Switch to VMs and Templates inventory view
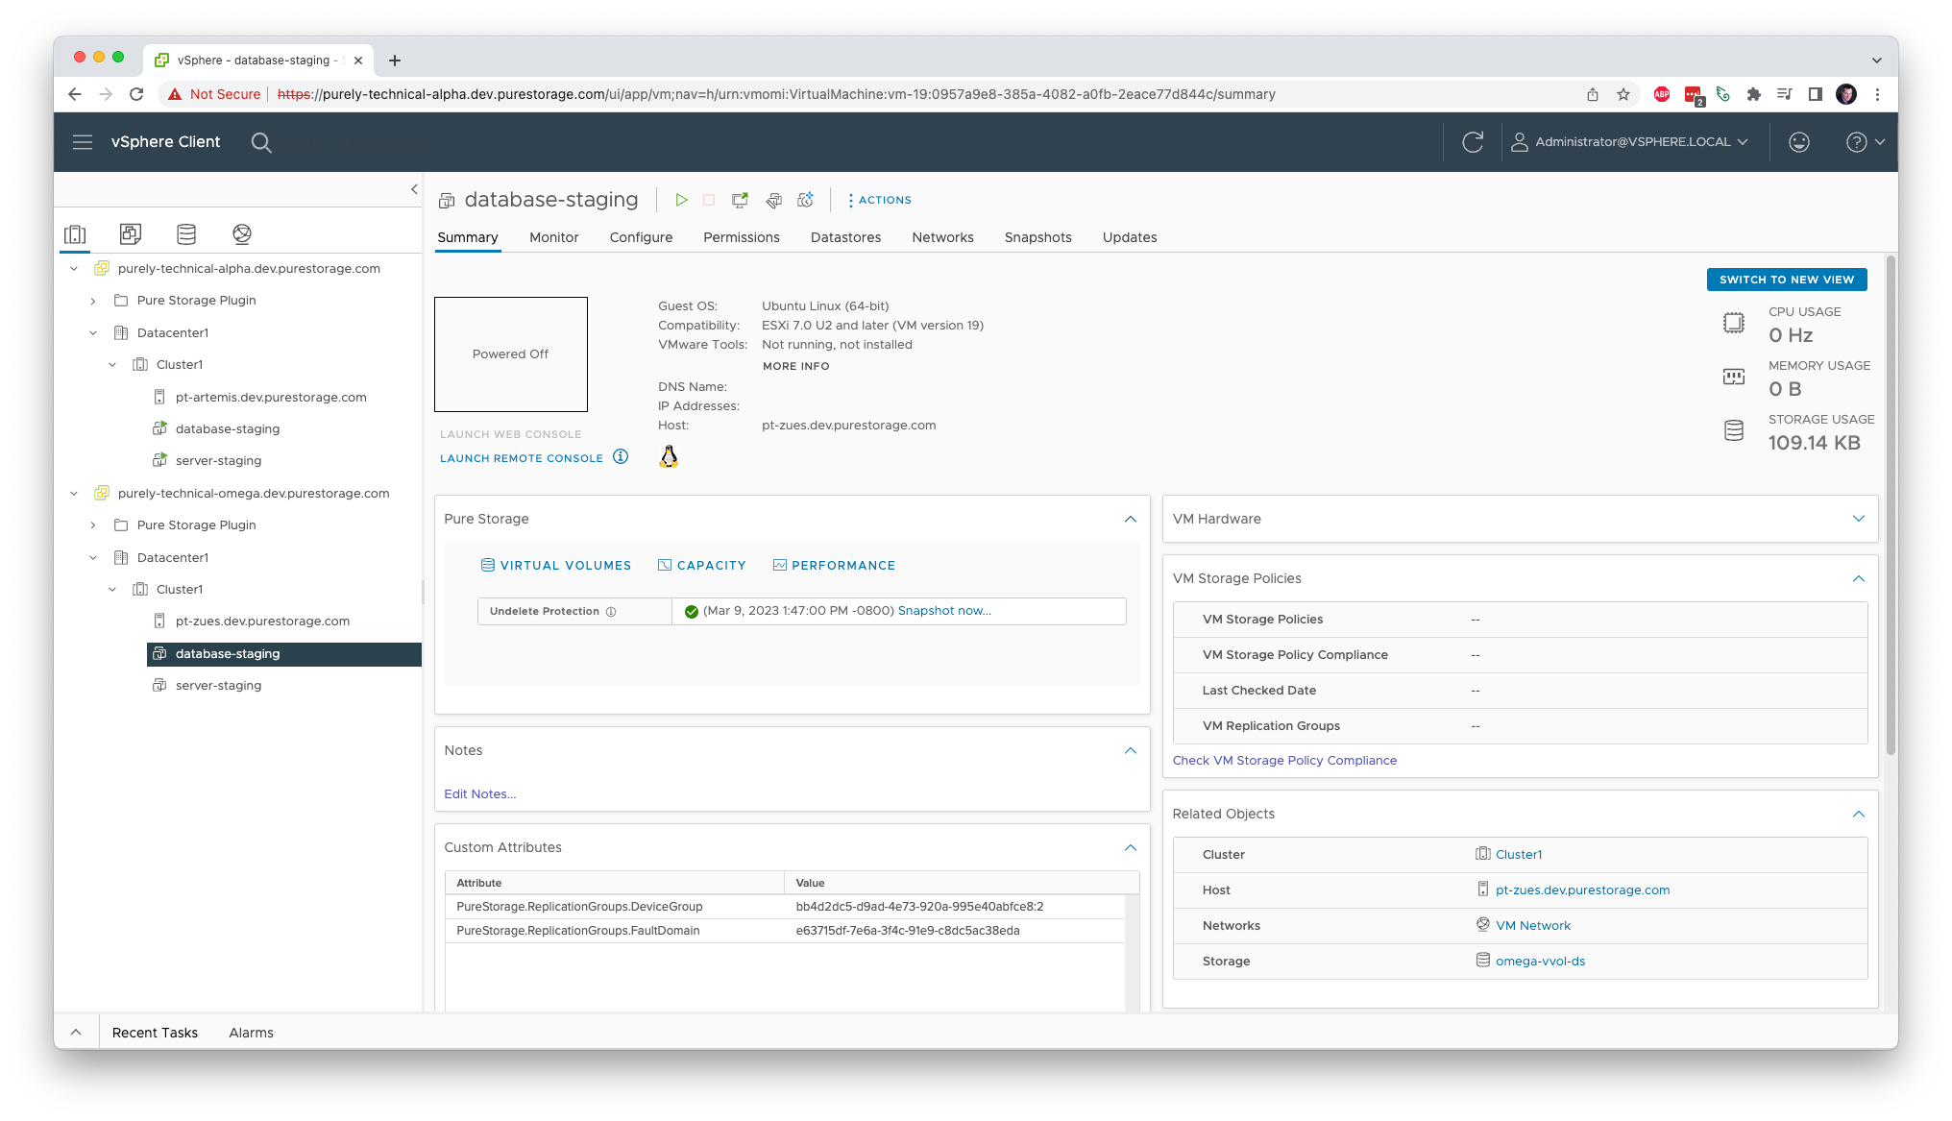This screenshot has height=1121, width=1952. [x=131, y=233]
